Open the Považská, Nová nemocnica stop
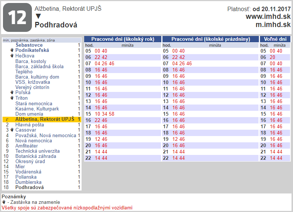The image size is (293, 212). tap(46, 135)
